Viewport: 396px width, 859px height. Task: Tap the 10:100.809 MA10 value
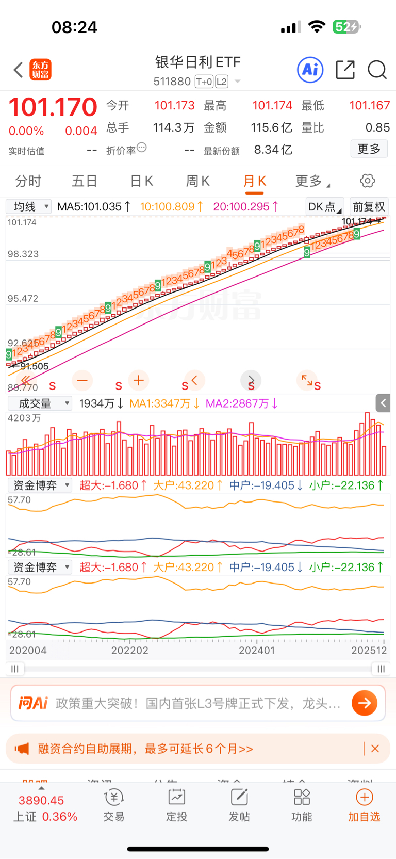[172, 206]
